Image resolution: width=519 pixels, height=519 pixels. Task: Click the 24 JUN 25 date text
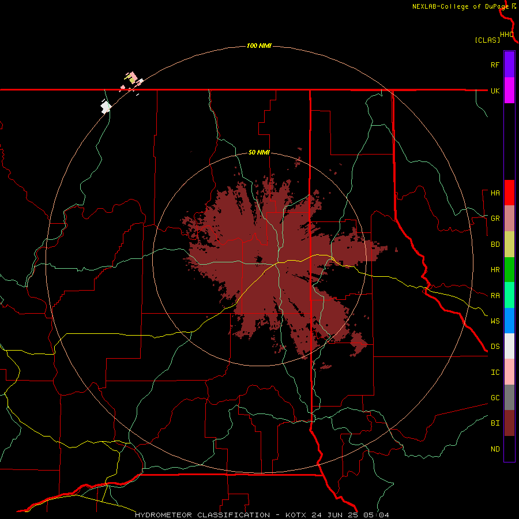pyautogui.click(x=335, y=515)
